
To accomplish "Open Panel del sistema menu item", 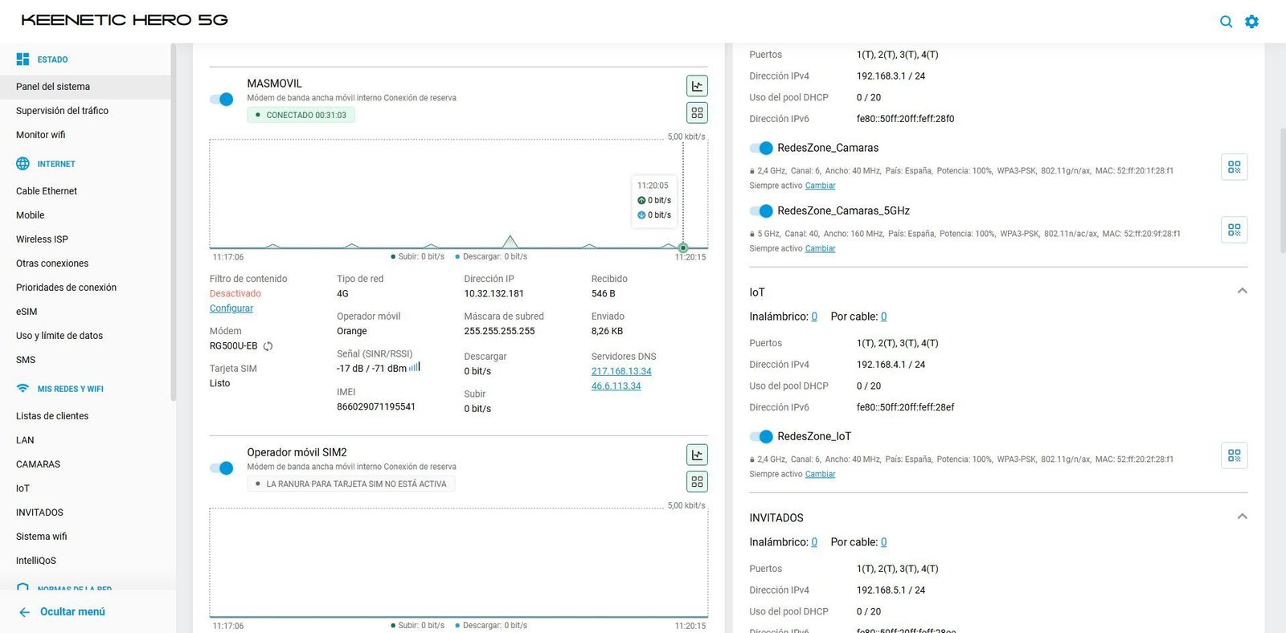I will (x=85, y=87).
